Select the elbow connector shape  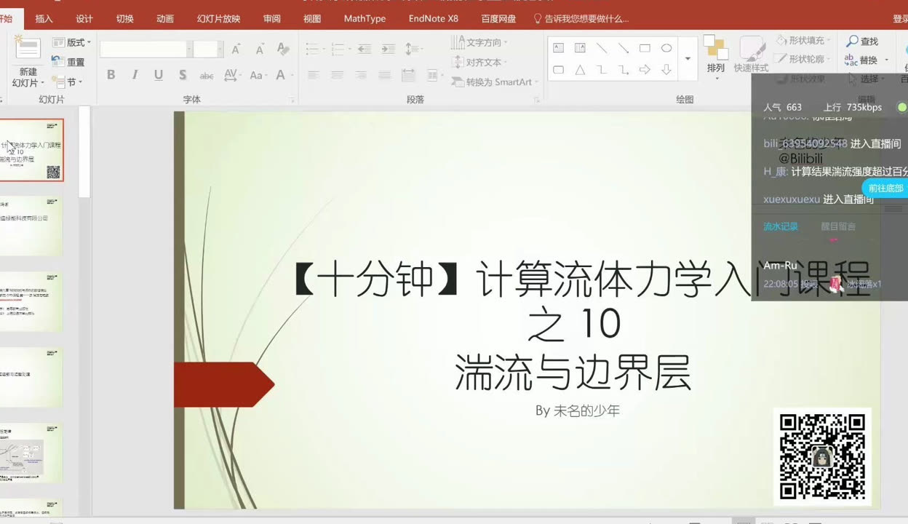pos(602,70)
